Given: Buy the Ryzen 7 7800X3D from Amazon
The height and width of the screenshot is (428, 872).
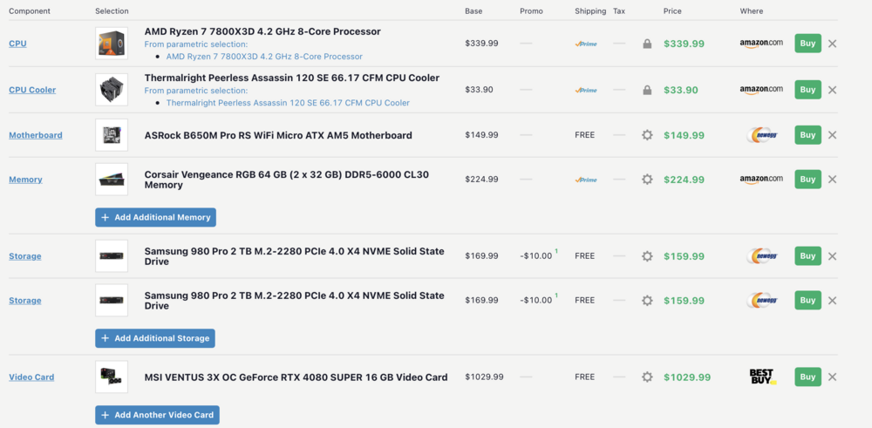Looking at the screenshot, I should [807, 43].
